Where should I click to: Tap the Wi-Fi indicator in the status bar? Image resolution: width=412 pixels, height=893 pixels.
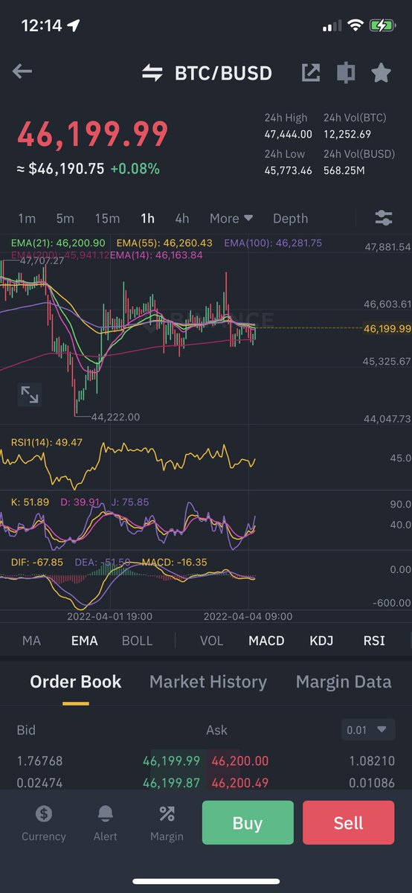coord(355,25)
